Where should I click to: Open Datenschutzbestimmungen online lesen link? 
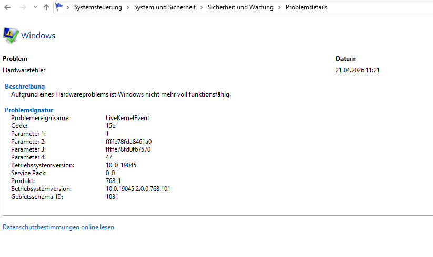click(58, 227)
